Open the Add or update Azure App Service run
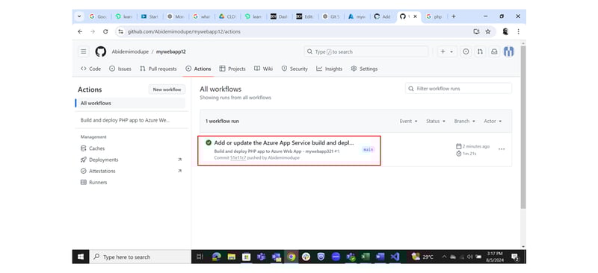The width and height of the screenshot is (598, 273). (284, 142)
